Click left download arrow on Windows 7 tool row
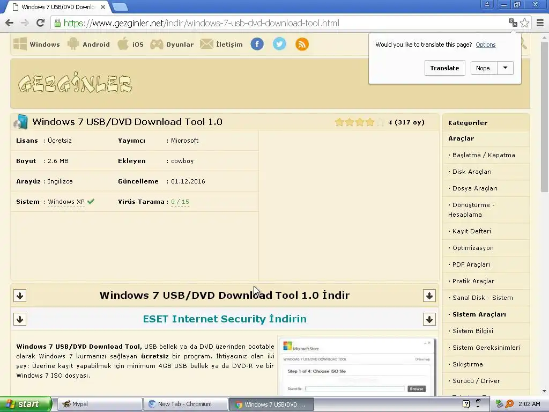549x412 pixels. pyautogui.click(x=20, y=296)
